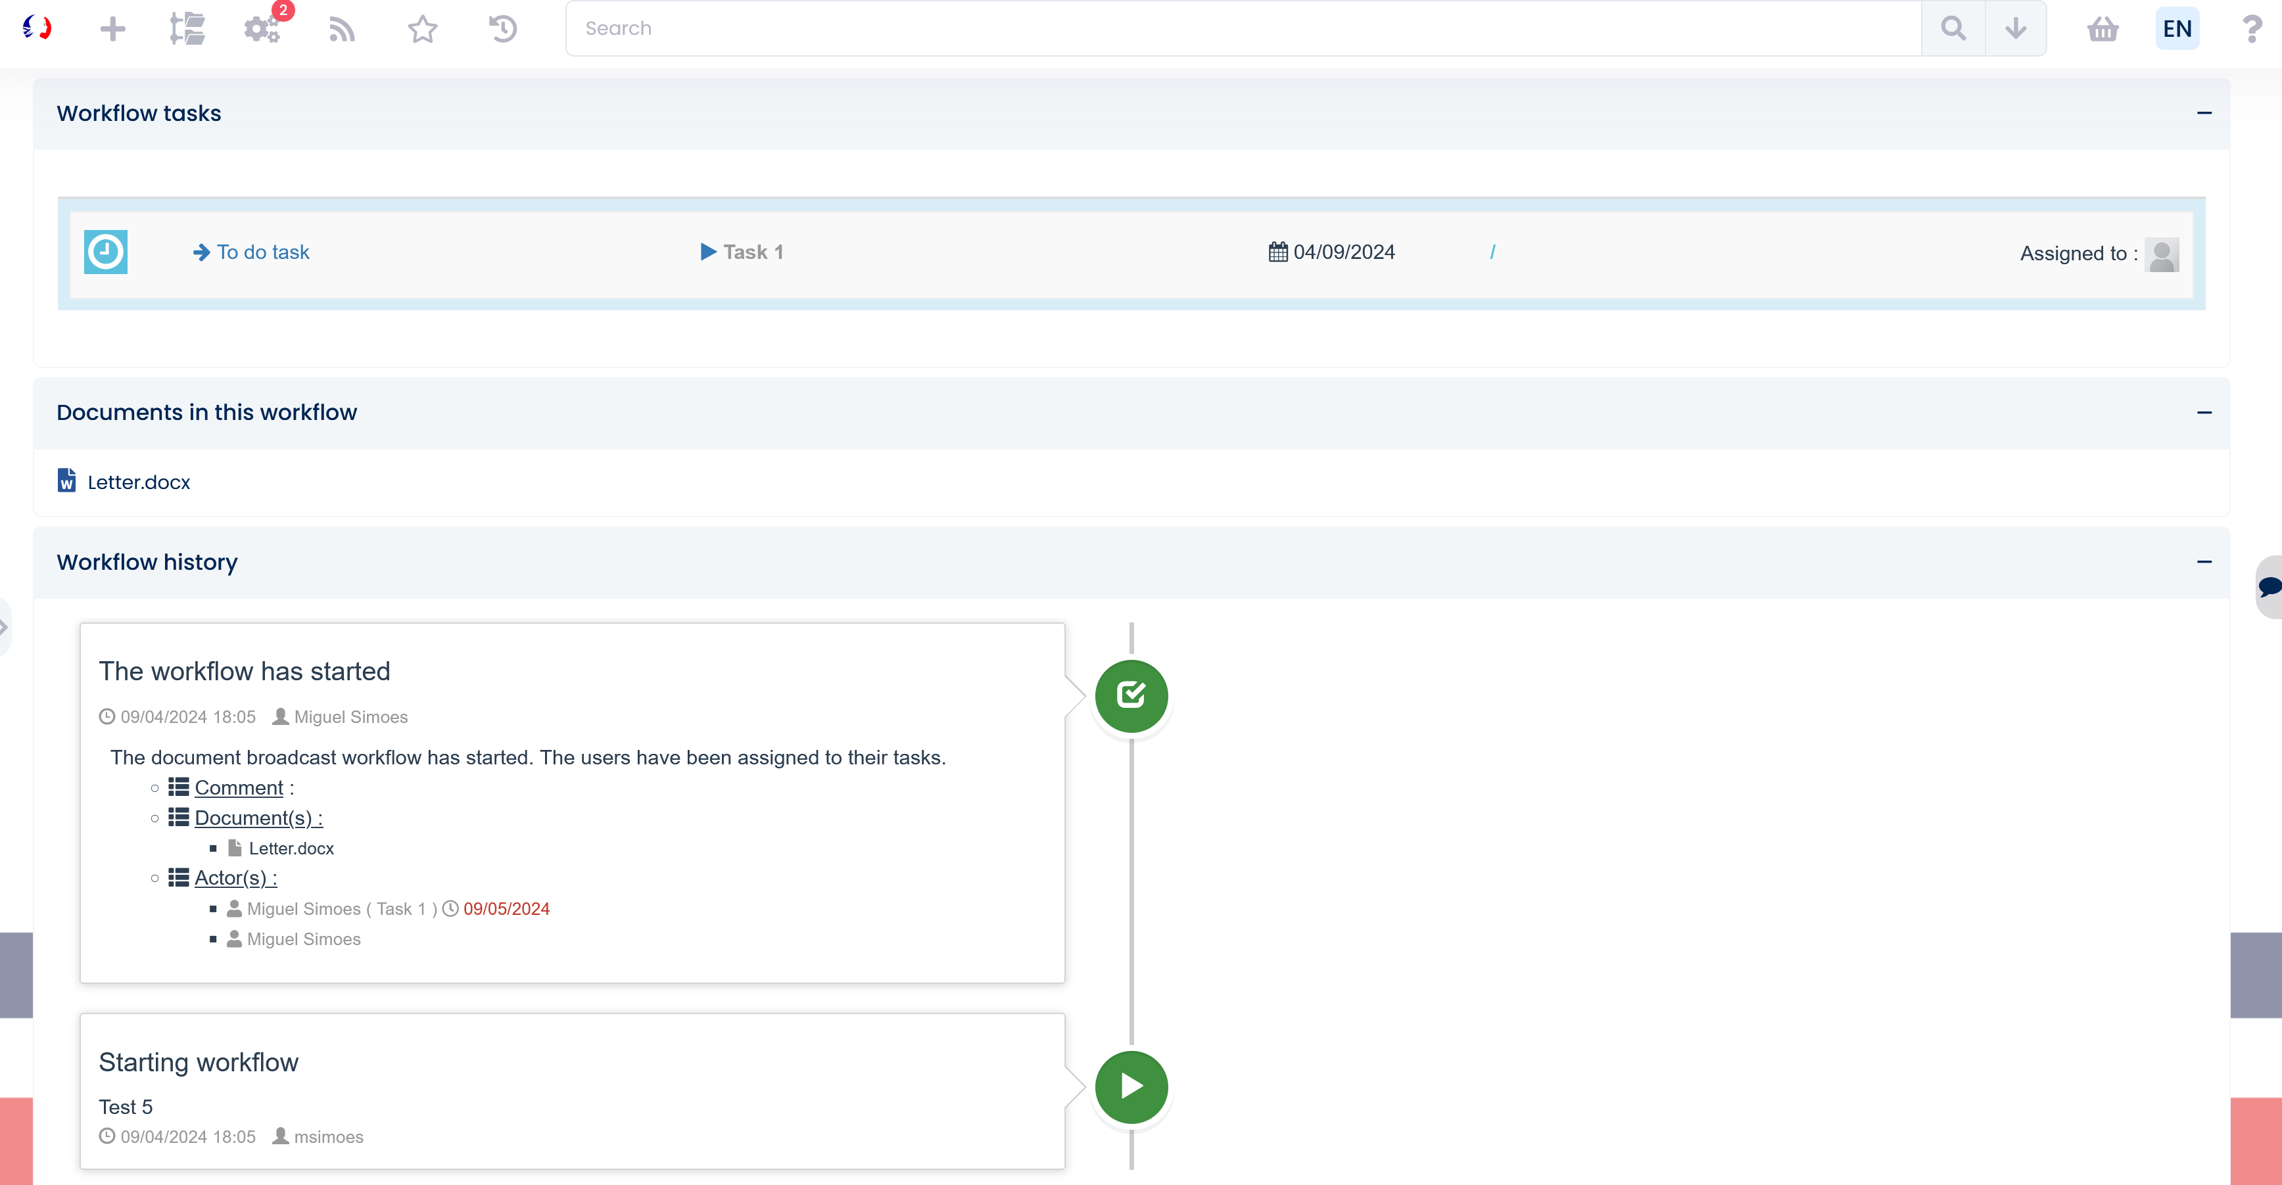
Task: Open recent history clock icon
Action: pos(502,29)
